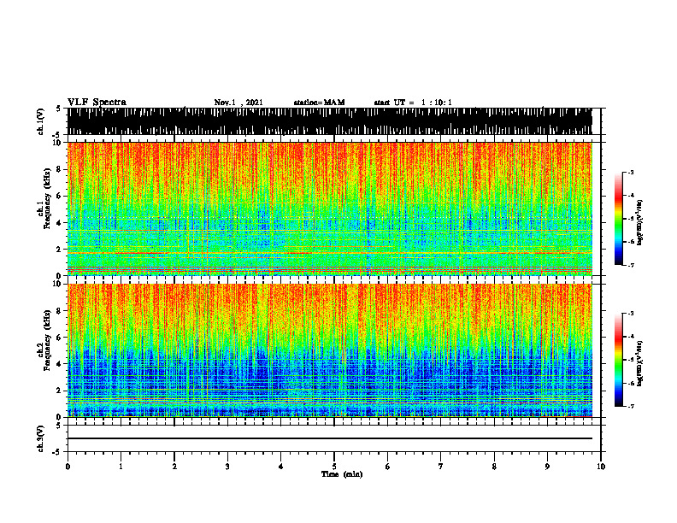The image size is (677, 523).
Task: Click the 1 tick on Time axis
Action: point(121,467)
